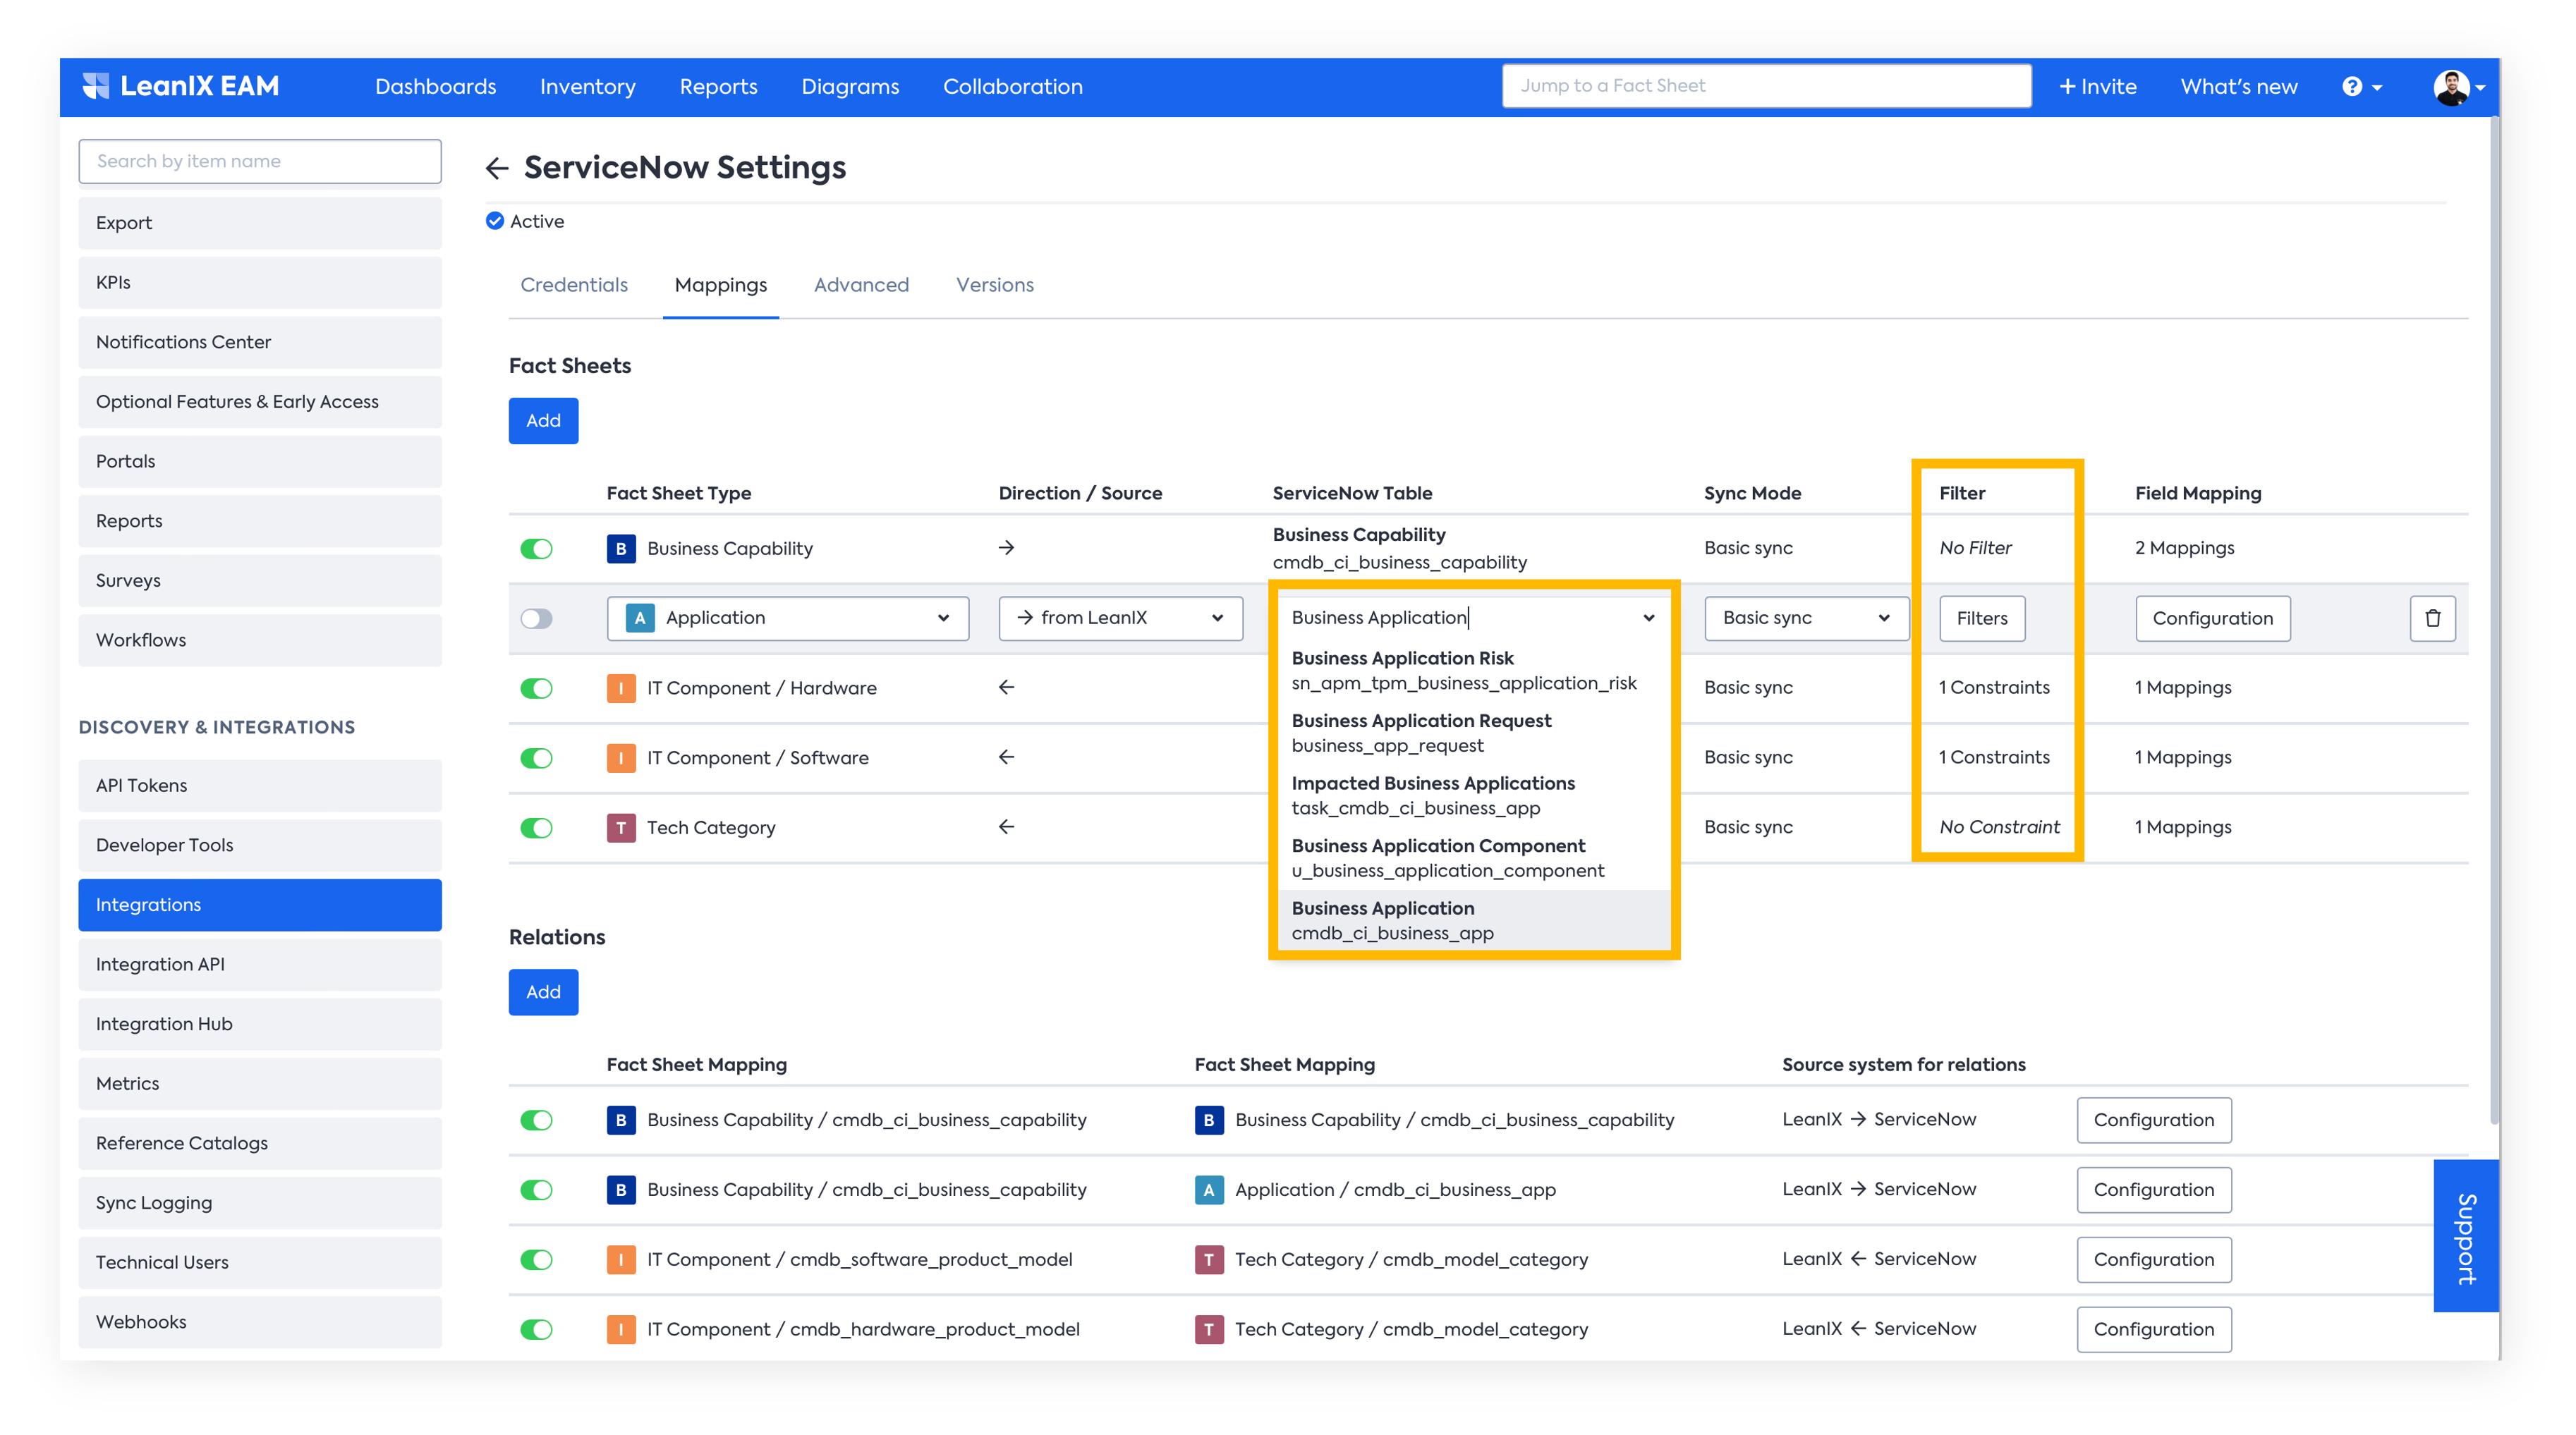The image size is (2576, 1435).
Task: Toggle first Business Capability to Business Capability relation
Action: pos(536,1120)
